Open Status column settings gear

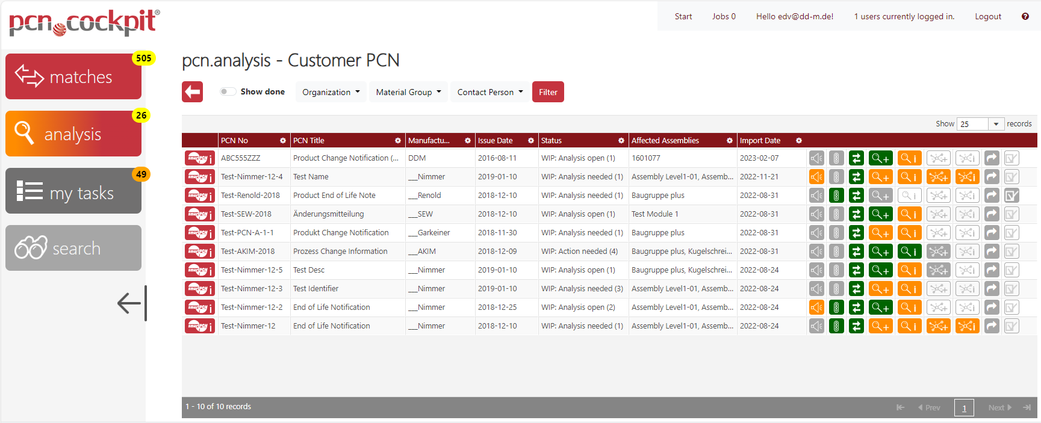621,141
